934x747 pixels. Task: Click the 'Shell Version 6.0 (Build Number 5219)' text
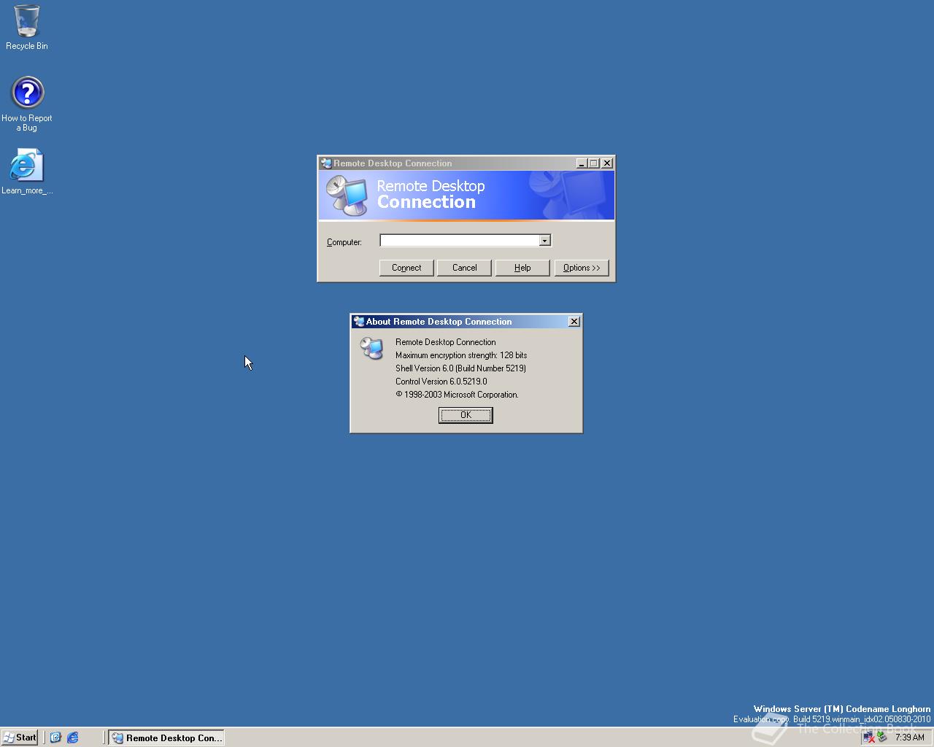point(460,368)
